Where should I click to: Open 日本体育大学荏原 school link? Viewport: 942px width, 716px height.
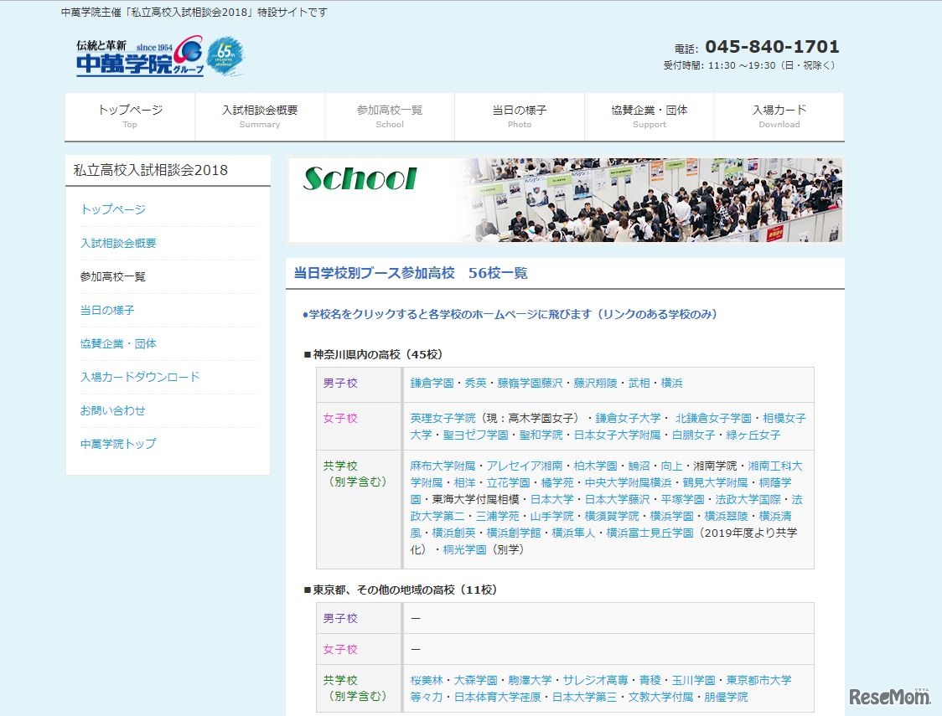tap(498, 698)
